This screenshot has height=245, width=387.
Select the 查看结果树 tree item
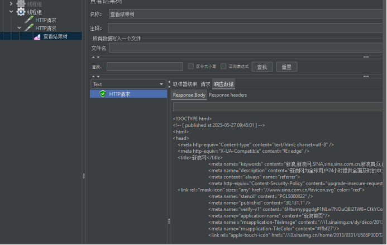pyautogui.click(x=55, y=36)
